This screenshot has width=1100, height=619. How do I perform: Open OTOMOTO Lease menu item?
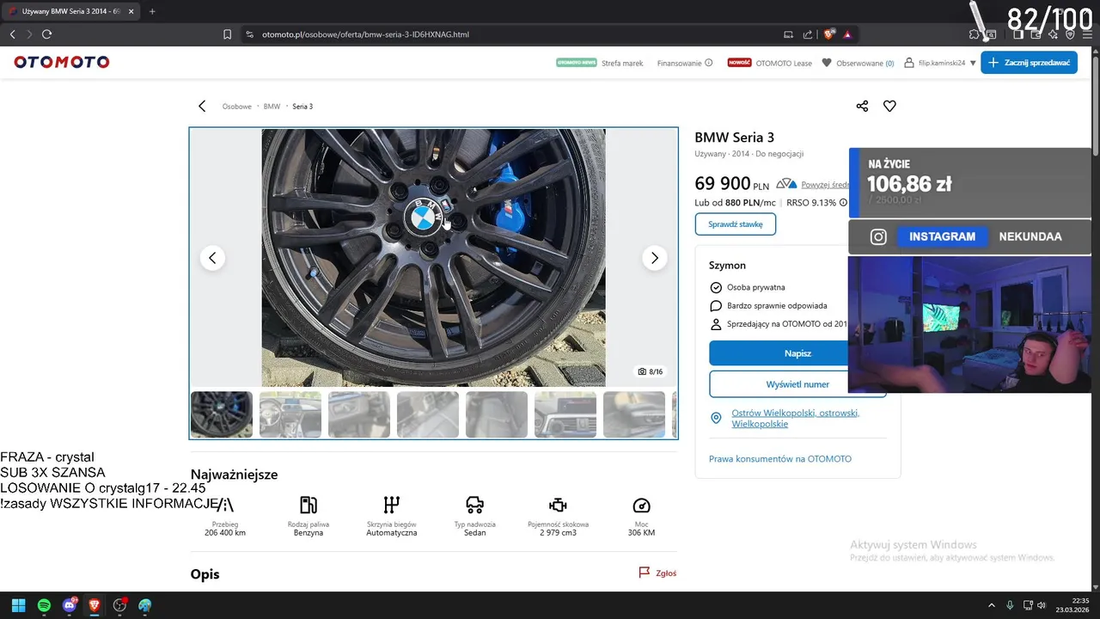pos(784,63)
